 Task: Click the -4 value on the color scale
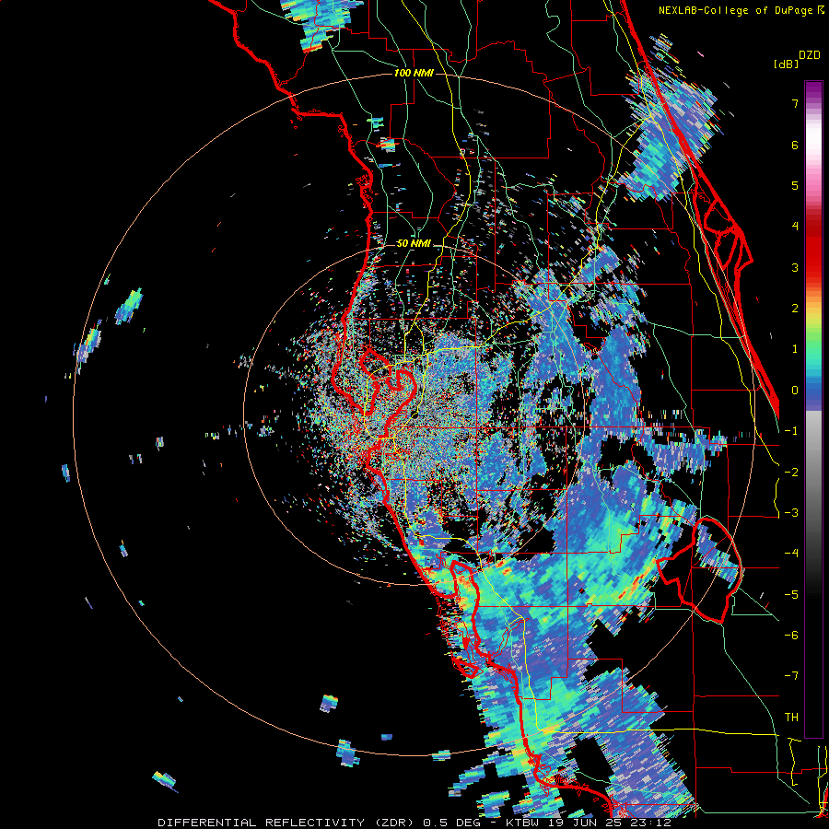click(x=791, y=554)
